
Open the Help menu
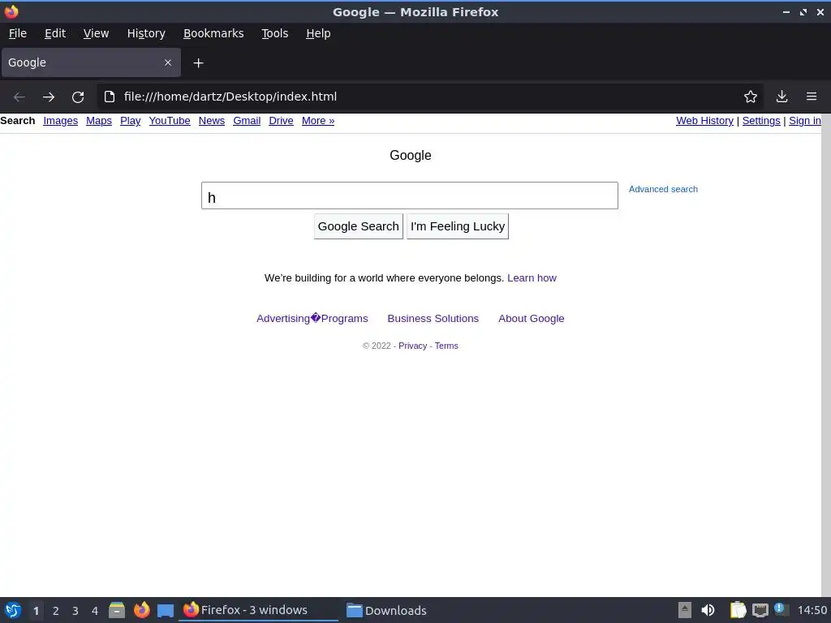point(318,33)
